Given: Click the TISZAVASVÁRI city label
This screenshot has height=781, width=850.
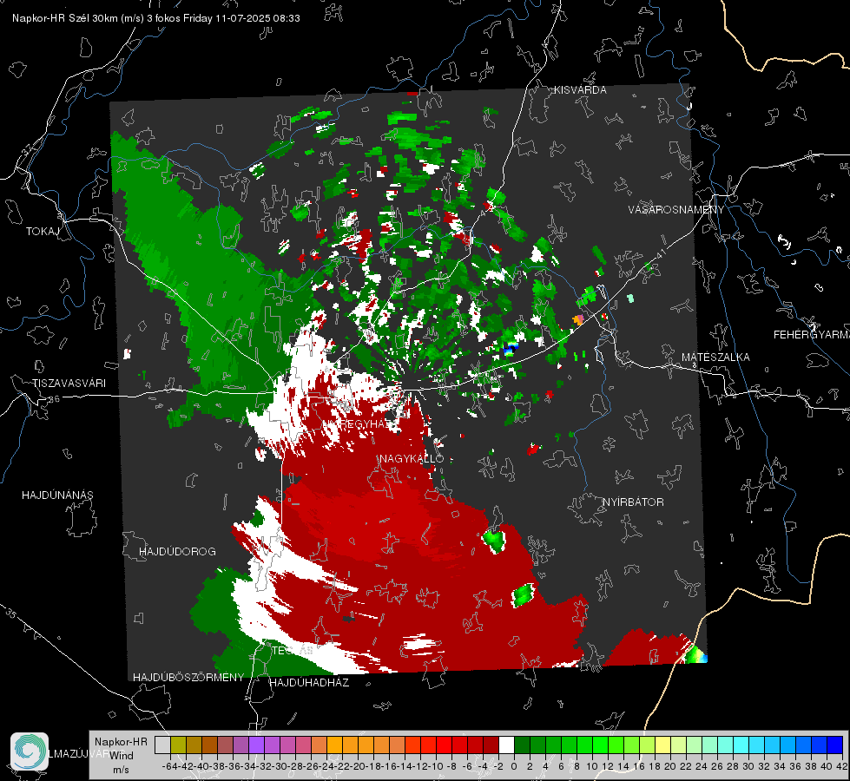Looking at the screenshot, I should click(69, 384).
